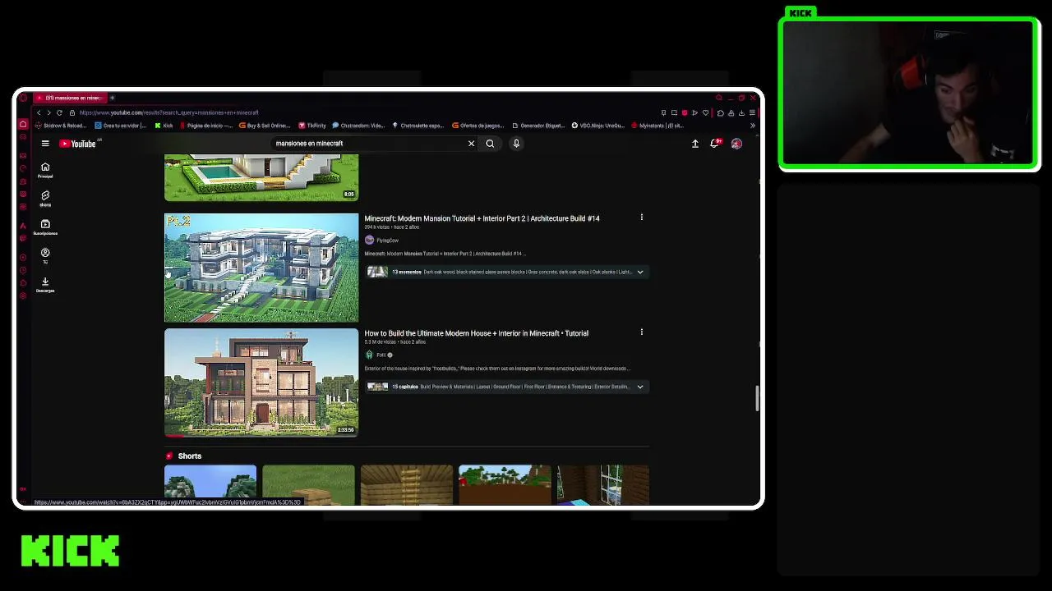Open new browser tab with plus
Image resolution: width=1052 pixels, height=591 pixels.
(x=112, y=98)
